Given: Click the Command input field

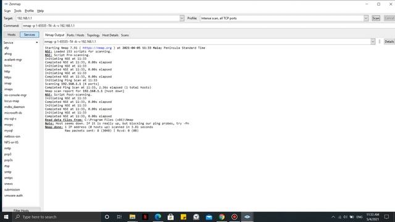Looking at the screenshot, I should tap(208, 26).
